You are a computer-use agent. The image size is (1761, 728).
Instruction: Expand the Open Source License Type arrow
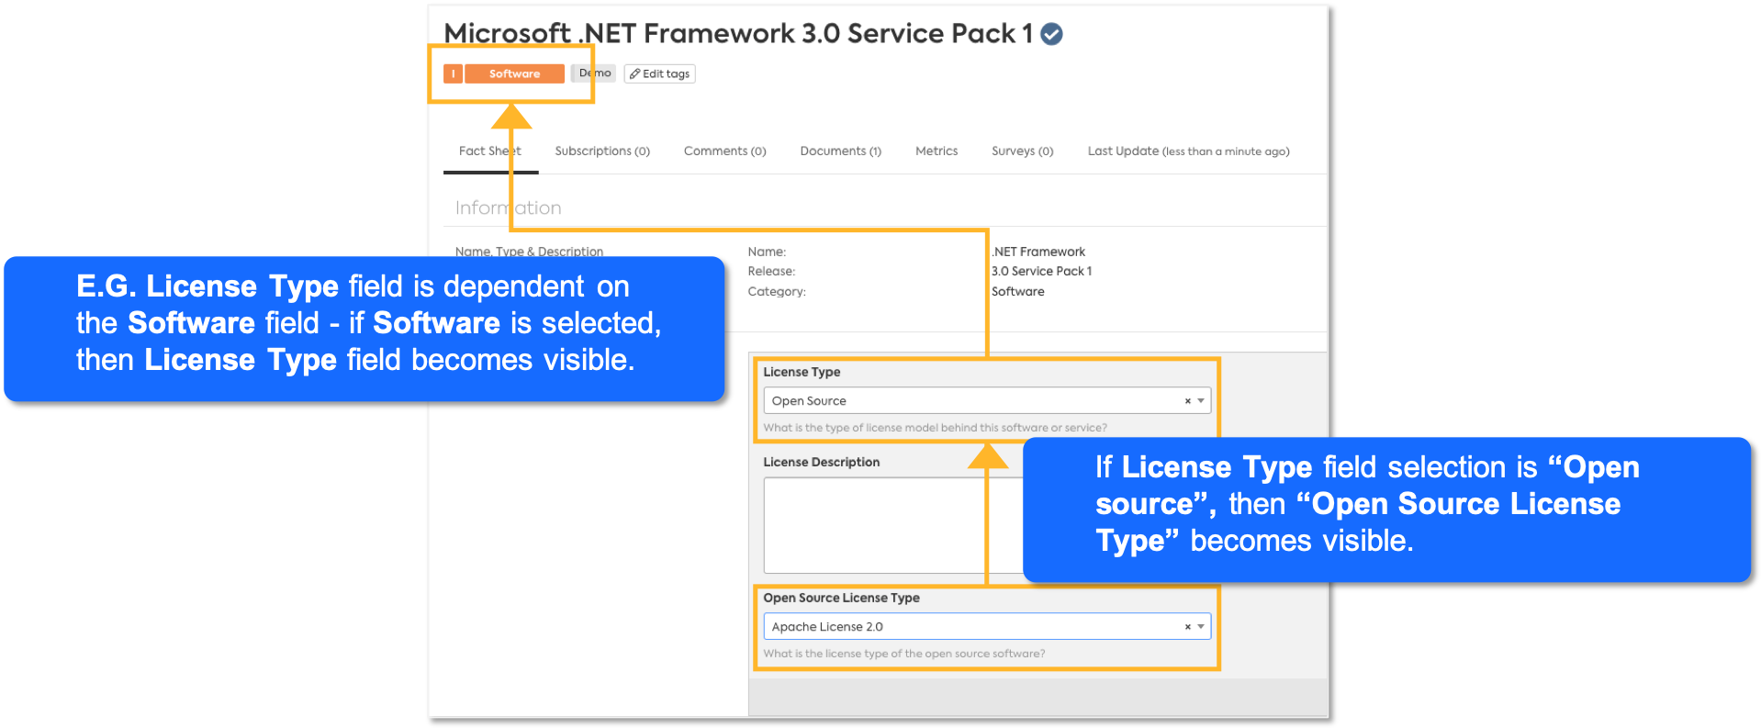coord(1201,627)
